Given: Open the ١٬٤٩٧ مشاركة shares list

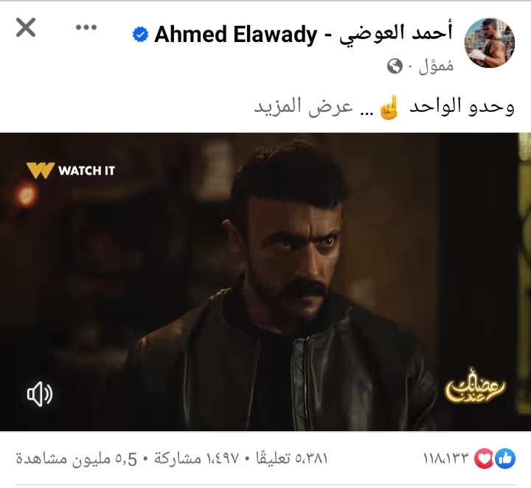Looking at the screenshot, I should tap(196, 459).
